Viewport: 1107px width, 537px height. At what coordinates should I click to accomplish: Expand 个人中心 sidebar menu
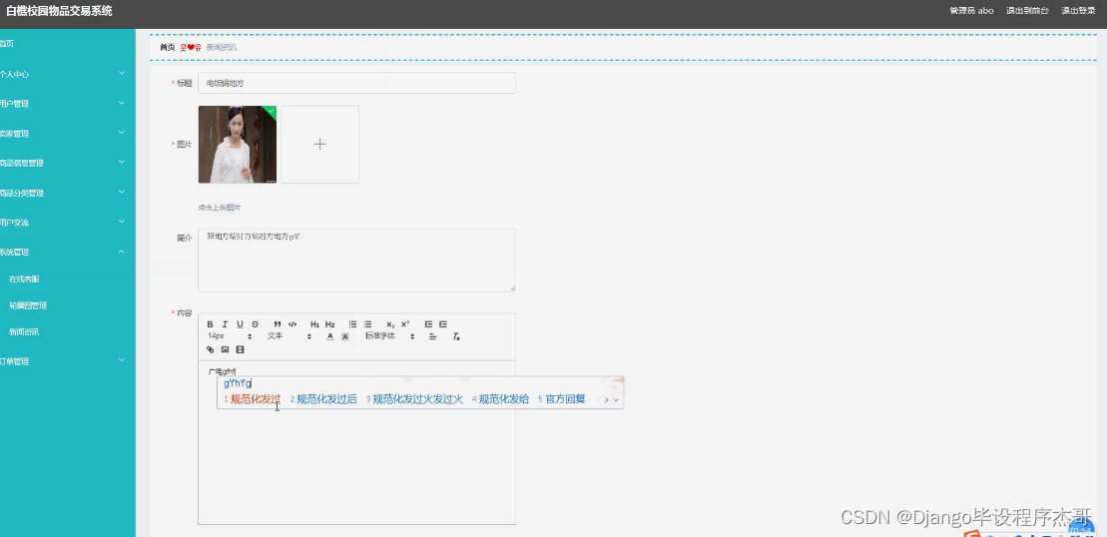pos(68,74)
